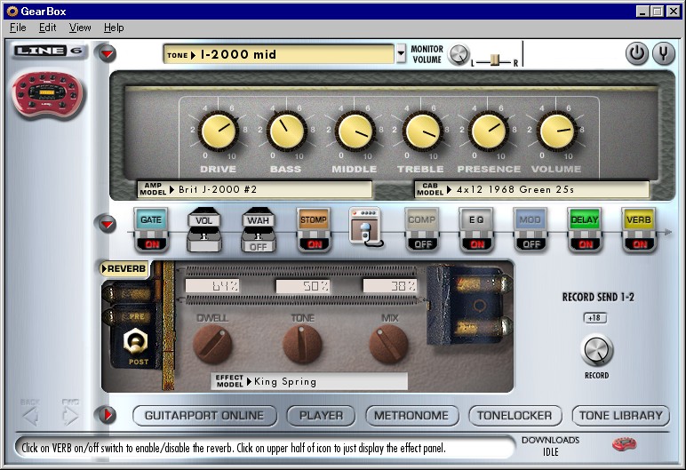Click the Treble knob
Image resolution: width=686 pixels, height=470 pixels.
422,131
